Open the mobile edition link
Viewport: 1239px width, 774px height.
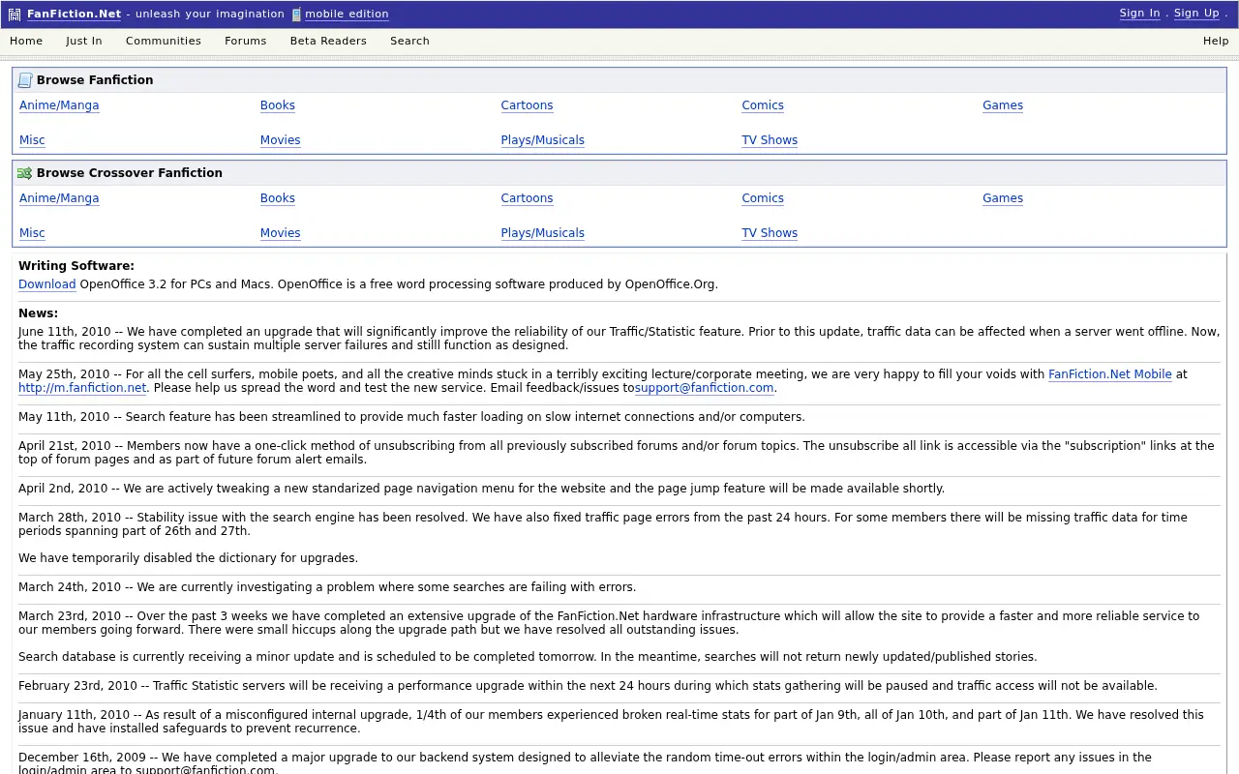tap(347, 14)
